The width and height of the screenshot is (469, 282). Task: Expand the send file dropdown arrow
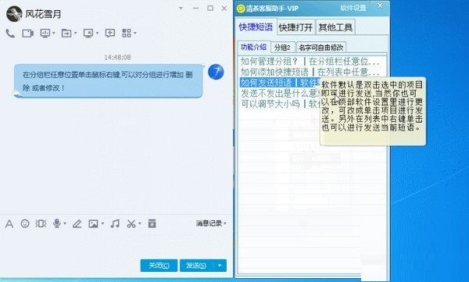75,33
